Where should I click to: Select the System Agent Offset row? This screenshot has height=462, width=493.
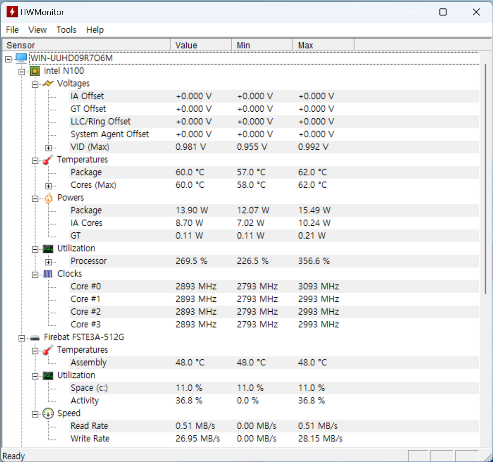(274, 134)
